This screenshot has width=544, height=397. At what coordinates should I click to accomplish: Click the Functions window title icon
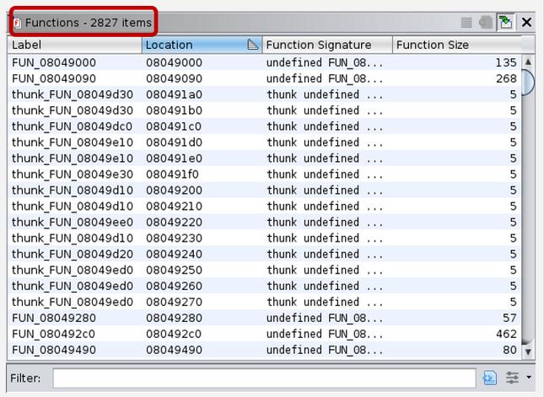(x=17, y=23)
